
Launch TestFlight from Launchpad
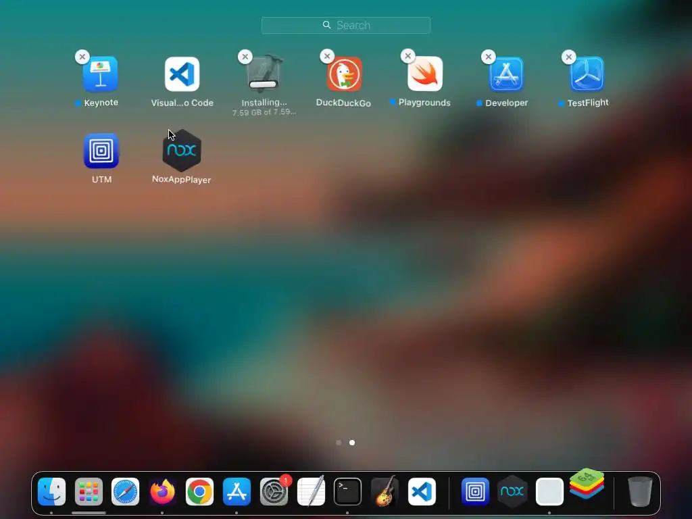pyautogui.click(x=587, y=74)
